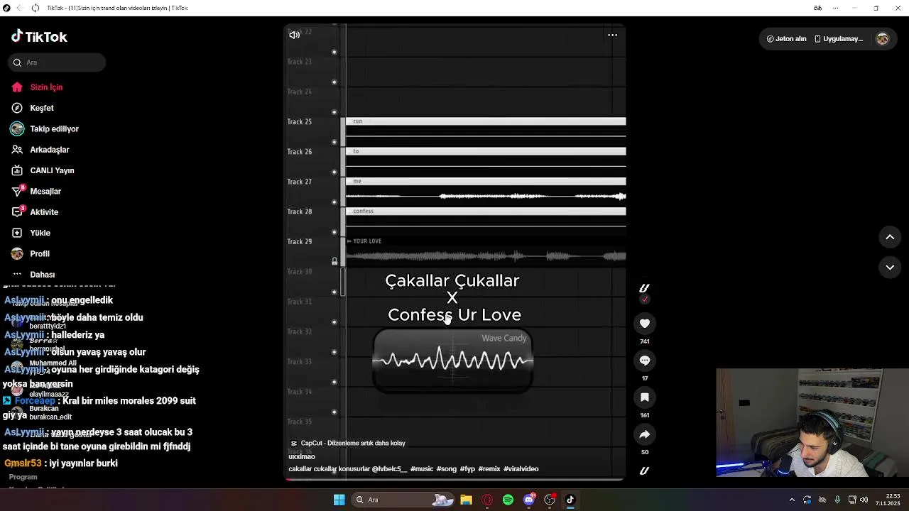Open the video three-dots options menu
909x511 pixels.
(x=612, y=35)
